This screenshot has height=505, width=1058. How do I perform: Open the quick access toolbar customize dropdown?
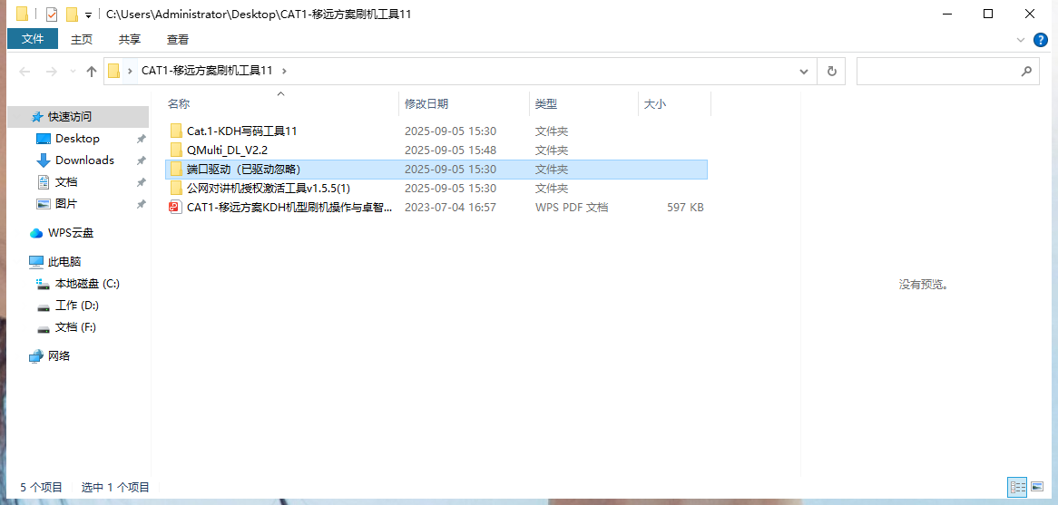click(88, 15)
